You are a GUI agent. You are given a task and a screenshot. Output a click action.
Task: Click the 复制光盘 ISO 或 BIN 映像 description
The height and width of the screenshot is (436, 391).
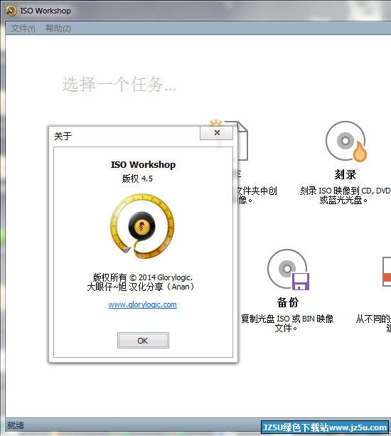[287, 323]
